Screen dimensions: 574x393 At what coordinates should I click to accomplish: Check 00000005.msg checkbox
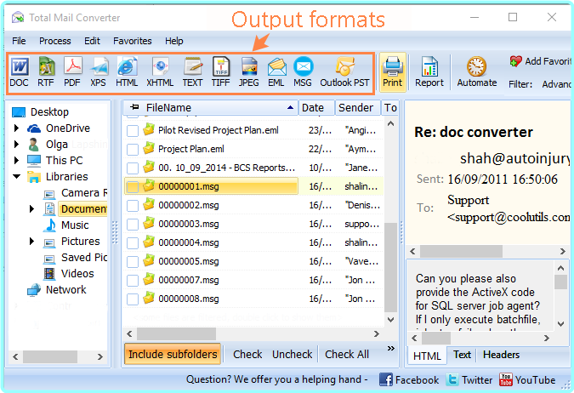pos(132,261)
